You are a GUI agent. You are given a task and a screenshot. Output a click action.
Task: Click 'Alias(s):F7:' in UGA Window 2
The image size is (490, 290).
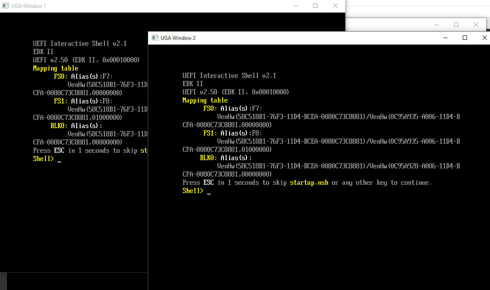[x=241, y=108]
